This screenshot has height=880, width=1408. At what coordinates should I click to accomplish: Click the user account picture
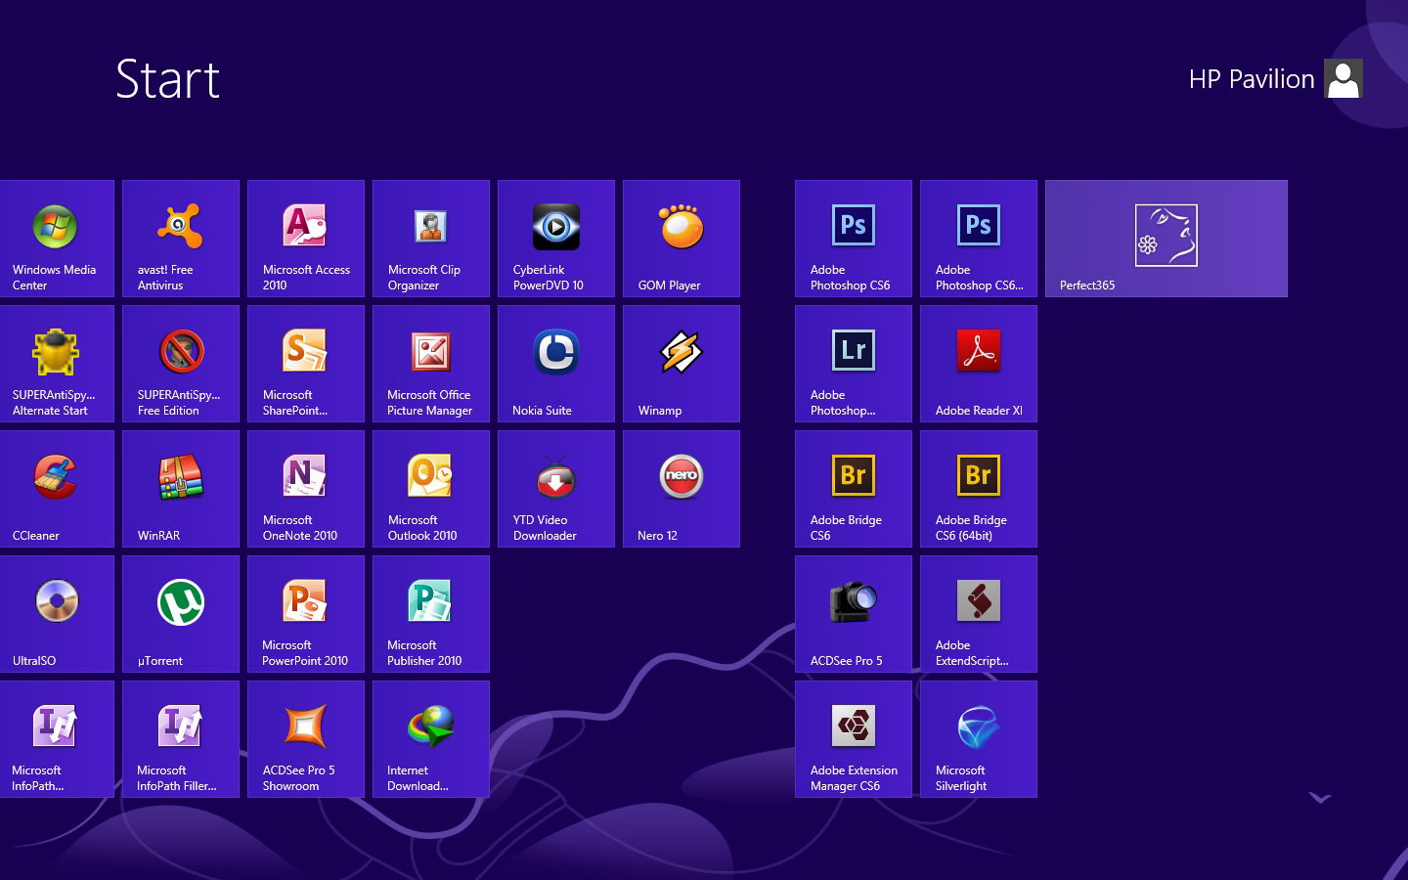(x=1343, y=78)
